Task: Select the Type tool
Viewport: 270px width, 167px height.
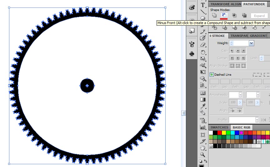Action: pyautogui.click(x=203, y=5)
